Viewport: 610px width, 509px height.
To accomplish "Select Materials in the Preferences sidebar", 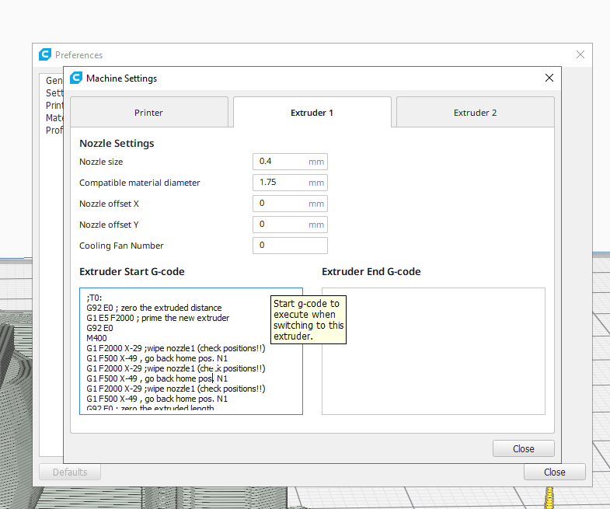I will pyautogui.click(x=54, y=118).
